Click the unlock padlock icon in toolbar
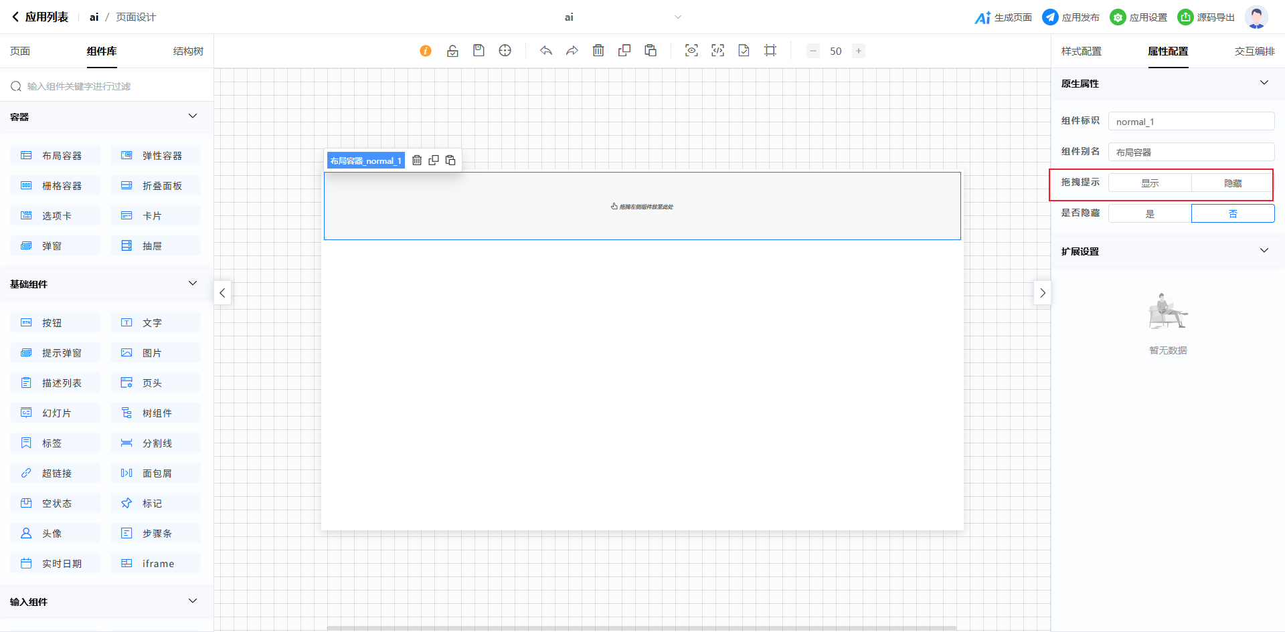1285x632 pixels. [x=452, y=51]
